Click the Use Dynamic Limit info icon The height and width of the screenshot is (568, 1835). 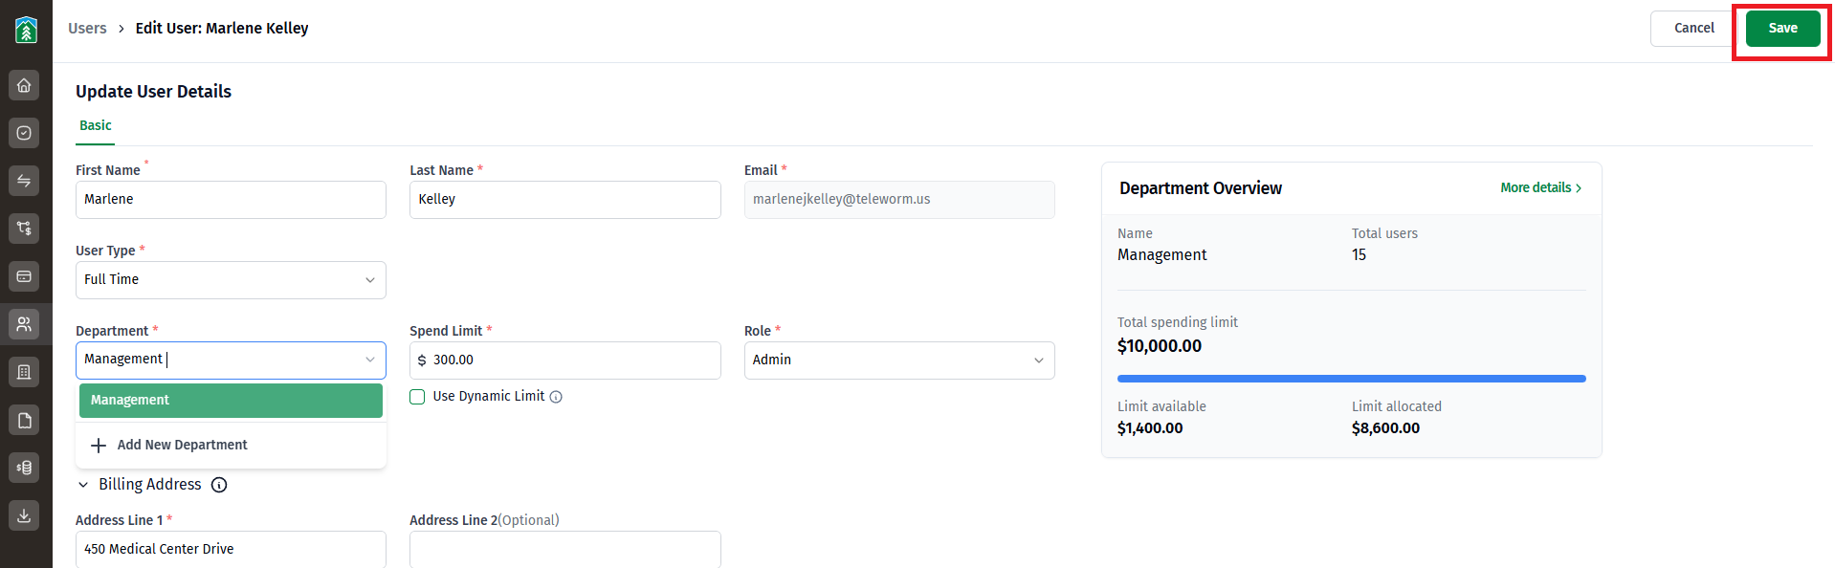pos(556,397)
